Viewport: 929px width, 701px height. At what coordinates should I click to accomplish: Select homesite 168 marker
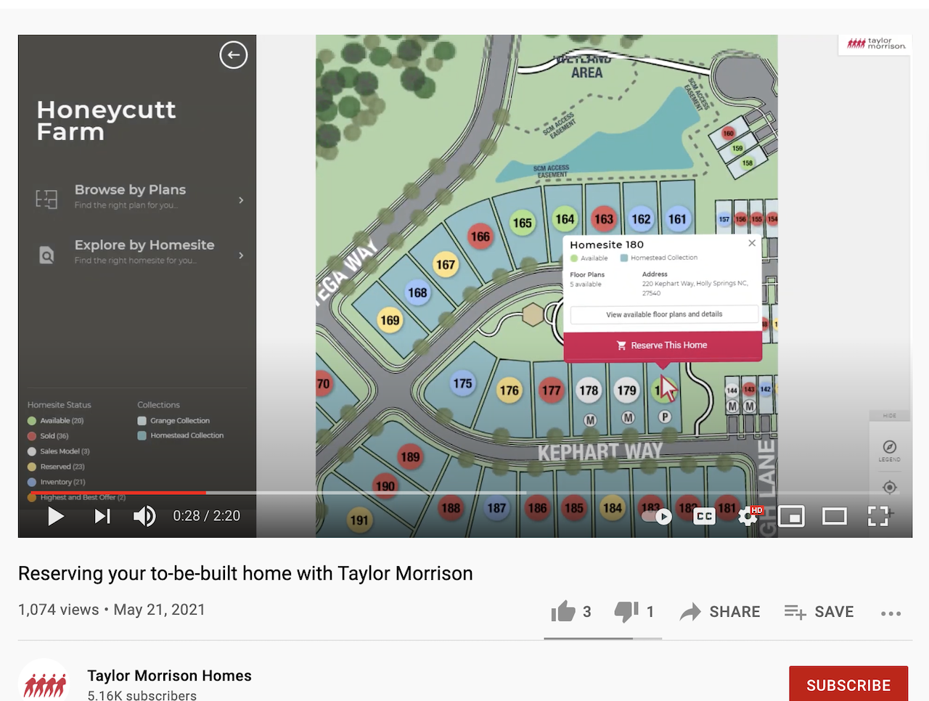click(x=417, y=292)
